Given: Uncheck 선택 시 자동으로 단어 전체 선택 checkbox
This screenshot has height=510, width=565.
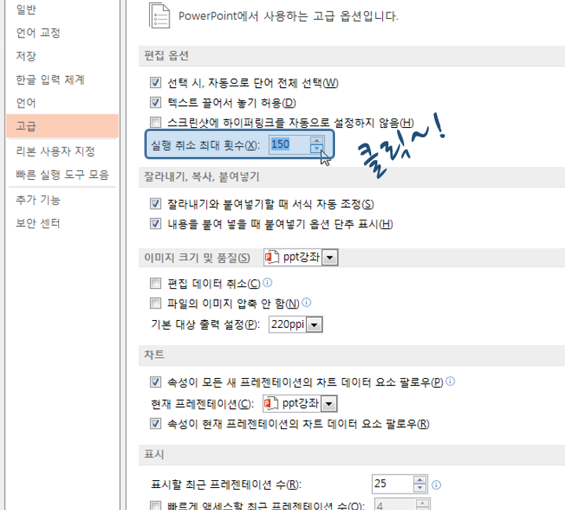Looking at the screenshot, I should tap(155, 82).
